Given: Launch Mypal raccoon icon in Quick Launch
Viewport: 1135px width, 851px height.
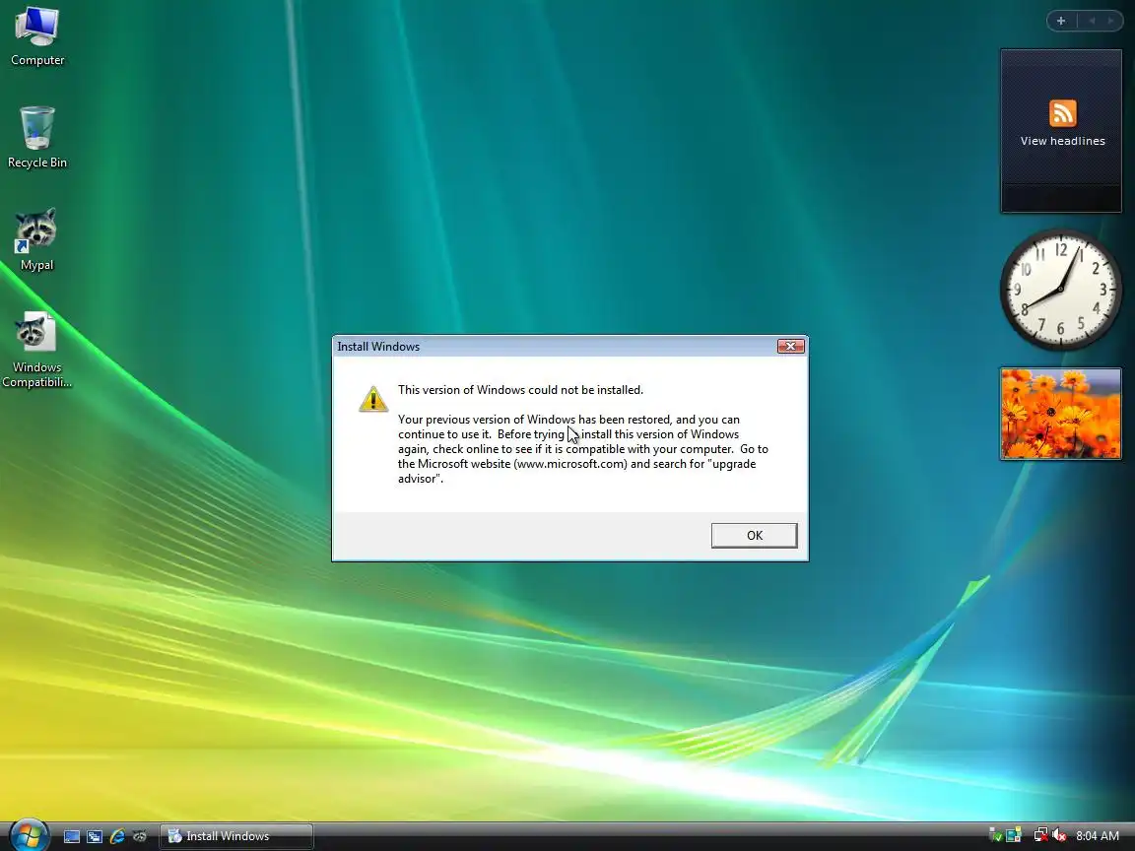Looking at the screenshot, I should pos(139,836).
